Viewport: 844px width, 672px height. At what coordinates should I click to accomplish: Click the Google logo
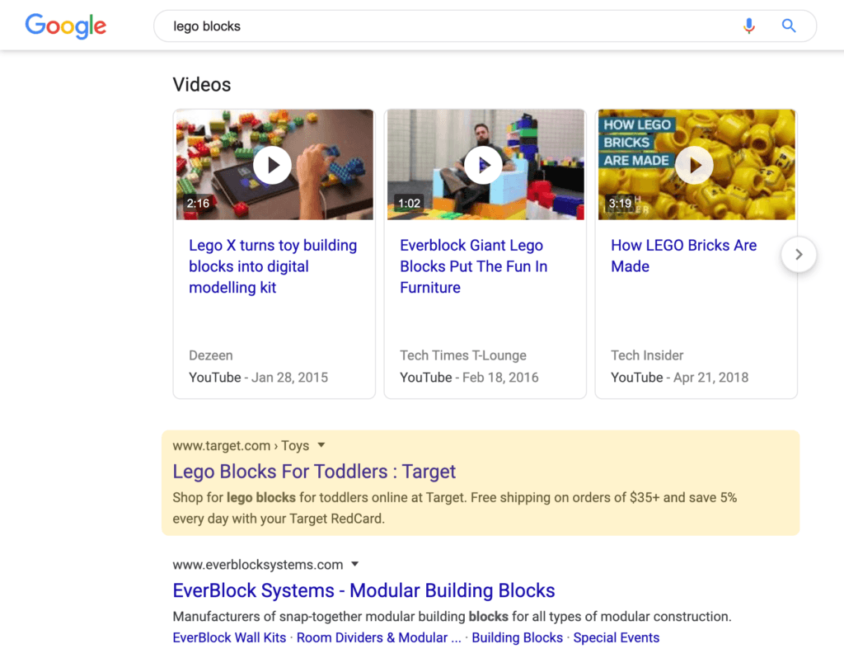(x=66, y=26)
